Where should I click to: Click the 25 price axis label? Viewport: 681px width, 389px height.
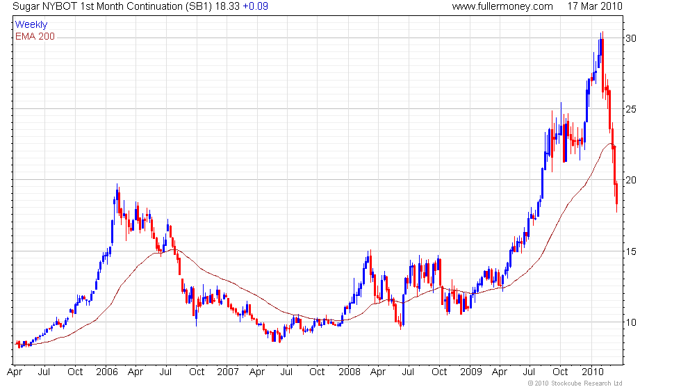tap(631, 109)
